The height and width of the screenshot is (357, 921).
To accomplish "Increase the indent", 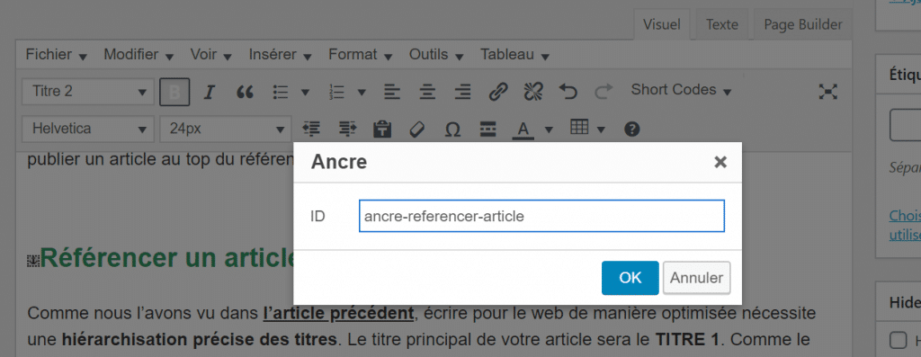I will (x=348, y=129).
